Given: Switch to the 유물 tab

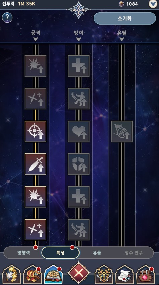Looking at the screenshot, I should 97,253.
